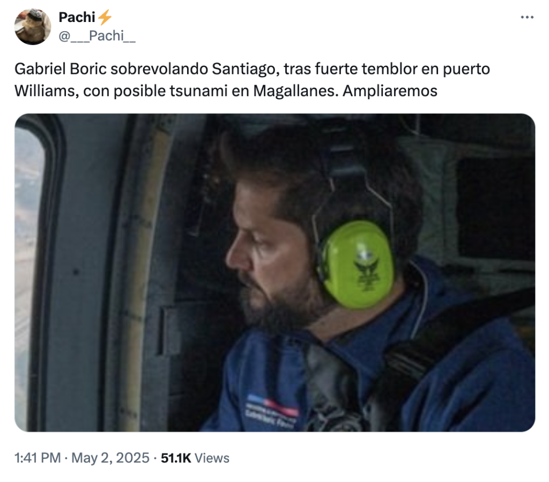Click the lightning bolt emoji beside Pachi

coord(105,17)
